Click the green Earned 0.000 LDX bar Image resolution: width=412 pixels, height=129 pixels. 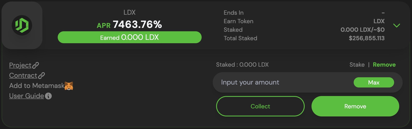pyautogui.click(x=129, y=37)
